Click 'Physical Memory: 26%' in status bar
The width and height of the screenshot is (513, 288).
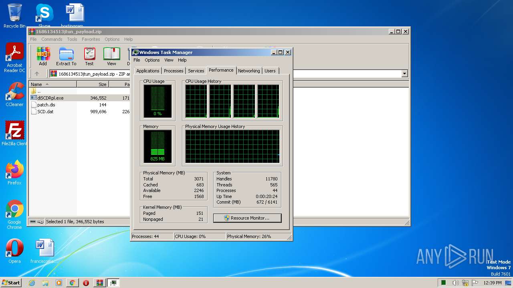[x=249, y=236]
